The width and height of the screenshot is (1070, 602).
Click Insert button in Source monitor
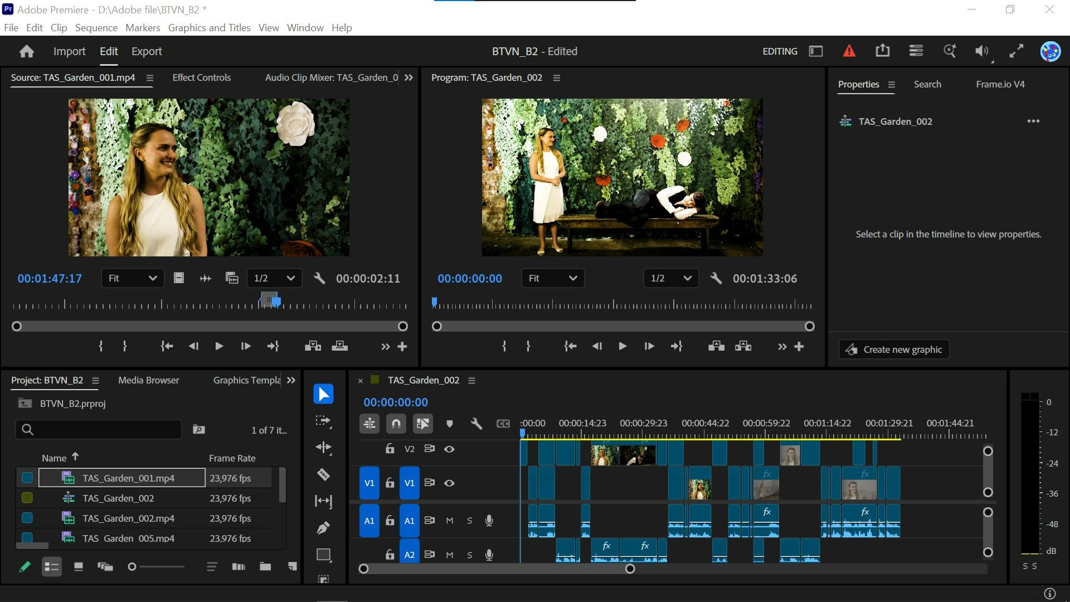point(313,347)
